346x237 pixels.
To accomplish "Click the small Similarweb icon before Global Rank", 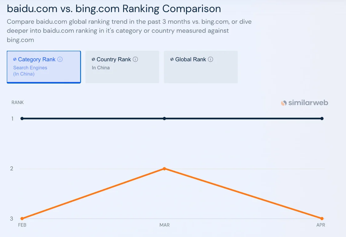I will [x=172, y=59].
